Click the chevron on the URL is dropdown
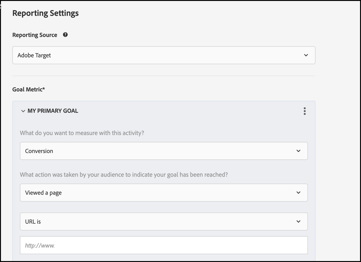This screenshot has height=262, width=361. (299, 221)
